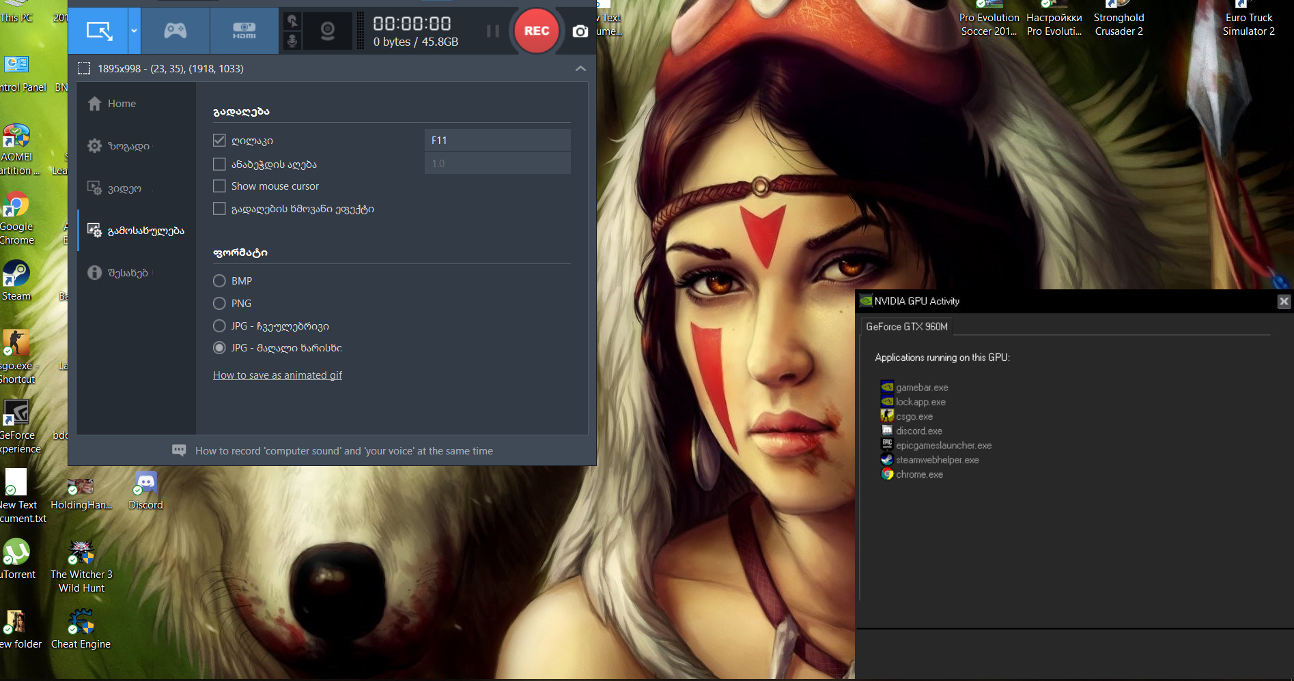The height and width of the screenshot is (681, 1294).
Task: Select the JPG - მაღალი ხარისხი radio button
Action: (219, 348)
